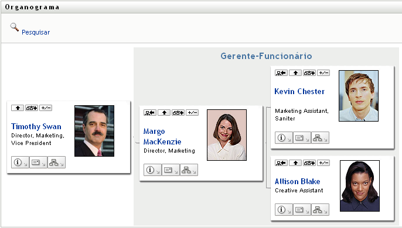Open identity info icon on Timothy Swan's card
Image resolution: width=402 pixels, height=228 pixels.
(x=21, y=163)
